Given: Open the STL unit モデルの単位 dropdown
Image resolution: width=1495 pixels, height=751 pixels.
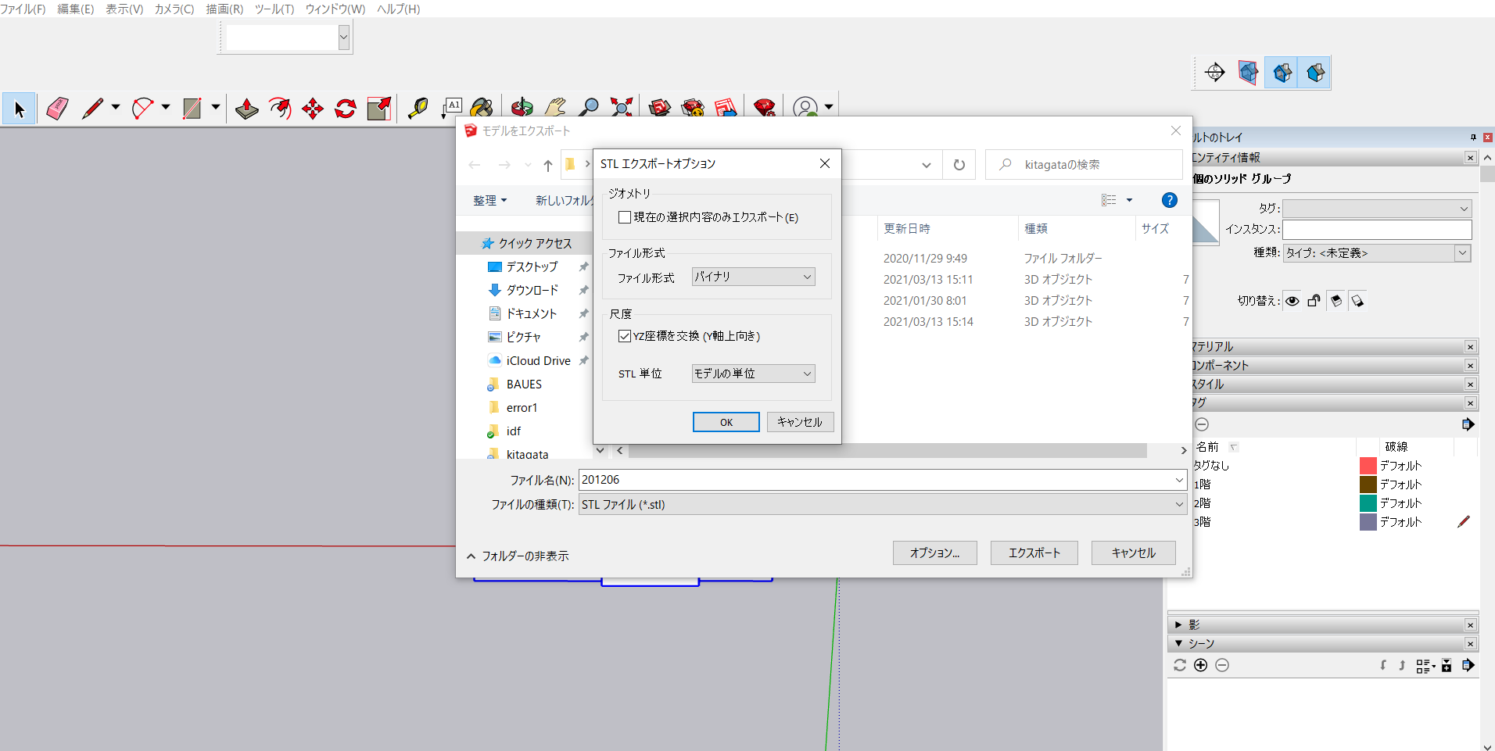Looking at the screenshot, I should point(754,374).
